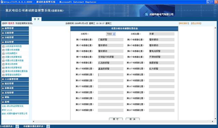Collapse the 基站管理 sidebar section

click(15, 42)
